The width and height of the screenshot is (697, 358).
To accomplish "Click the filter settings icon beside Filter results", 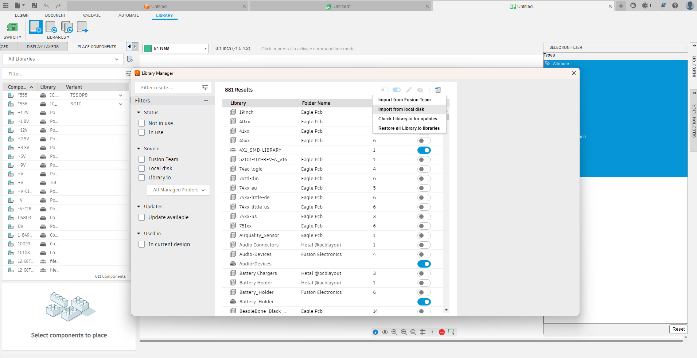I will (x=205, y=87).
